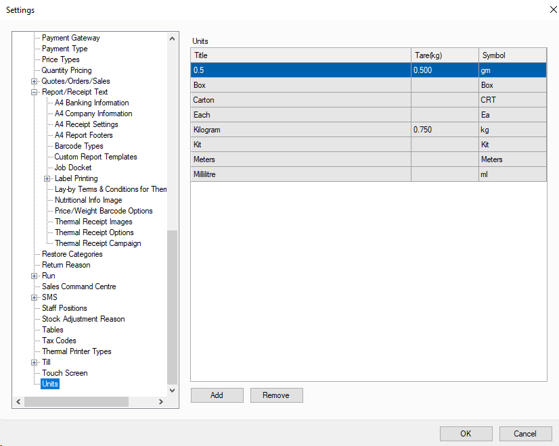The width and height of the screenshot is (559, 446).
Task: Click Kilogram tare value 0.750
Action: (445, 130)
